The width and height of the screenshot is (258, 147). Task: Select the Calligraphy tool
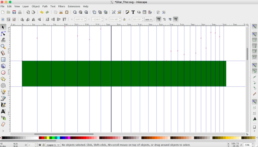click(x=3, y=105)
